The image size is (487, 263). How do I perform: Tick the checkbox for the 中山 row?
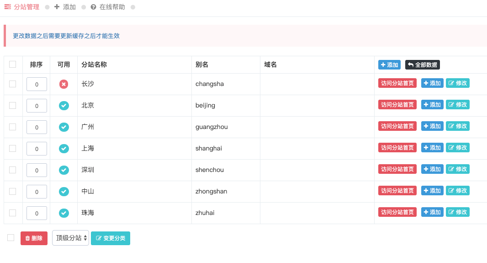point(12,191)
